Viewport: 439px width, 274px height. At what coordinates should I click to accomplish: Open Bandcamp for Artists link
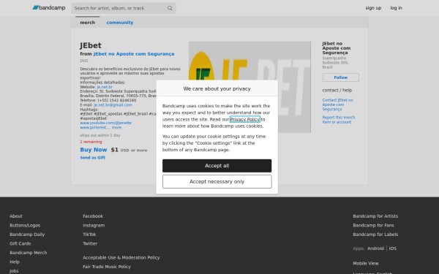(x=375, y=216)
